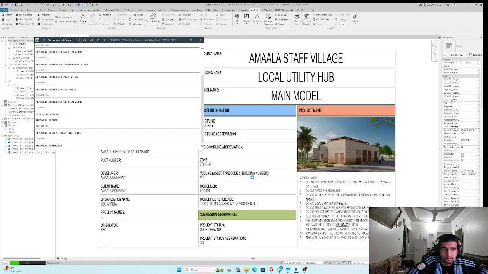Click the print icon in Wipe Model output window
This screenshot has height=274, width=488.
point(85,40)
